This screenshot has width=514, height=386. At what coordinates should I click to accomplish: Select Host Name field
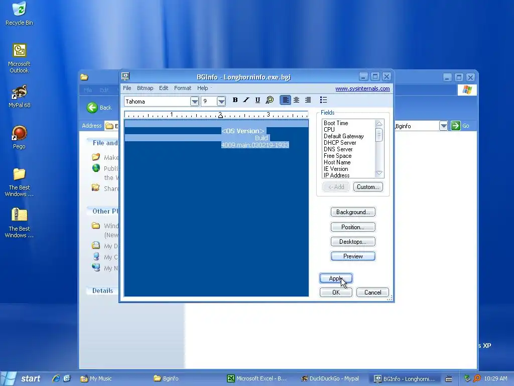pos(337,162)
